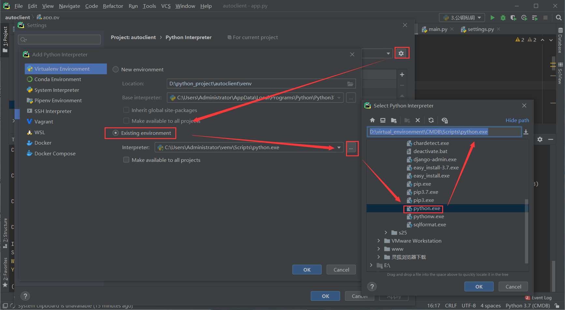
Task: Open the Base interpreter dropdown
Action: tap(339, 98)
